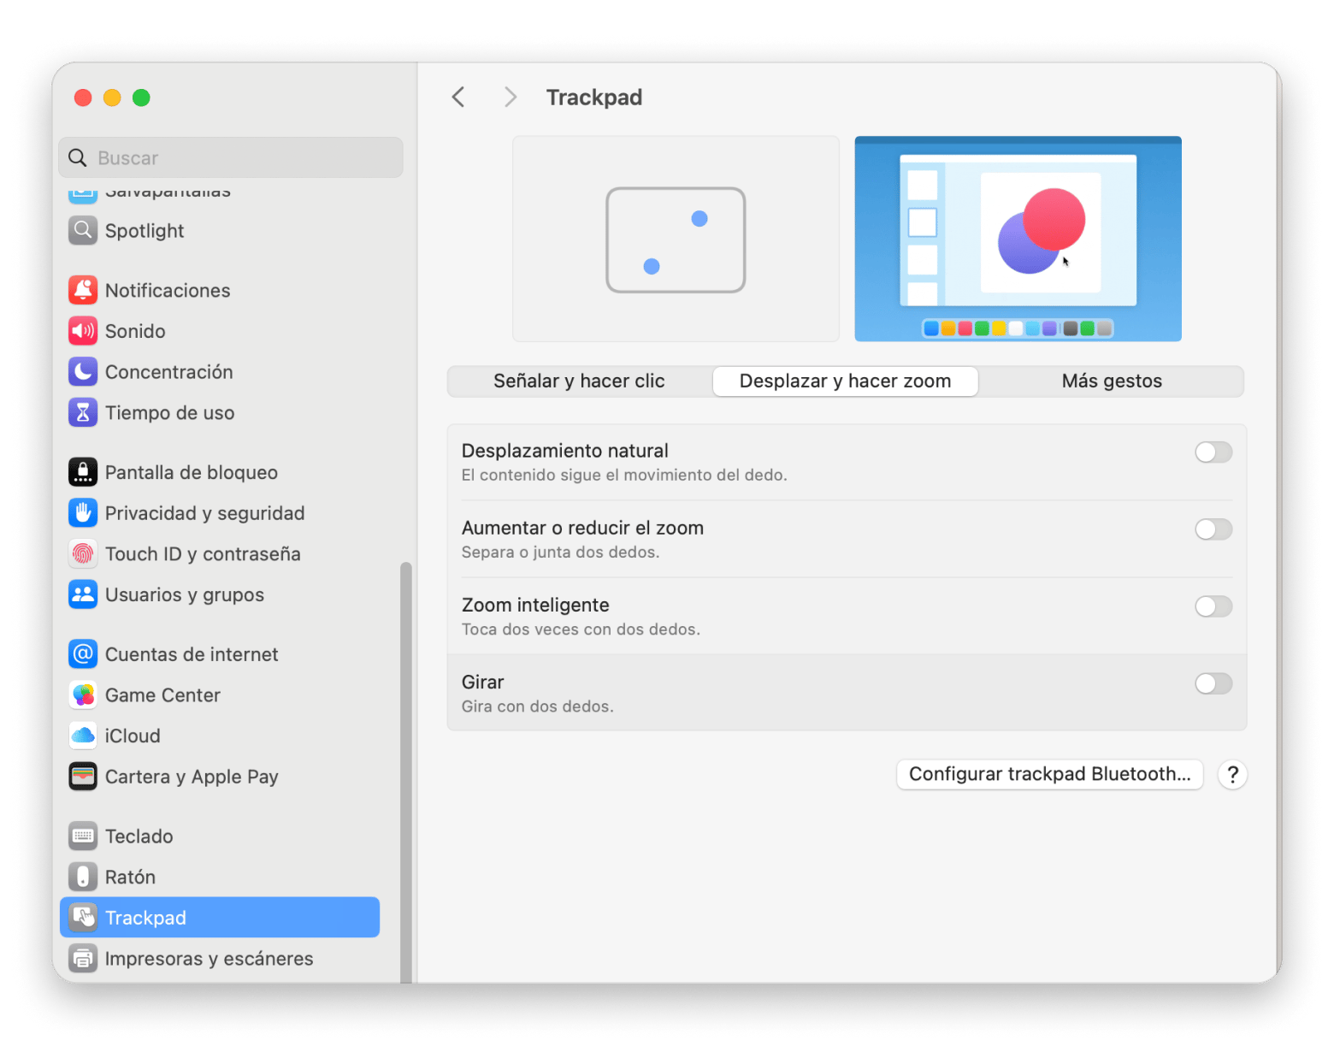Go back with the left chevron

[x=458, y=98]
